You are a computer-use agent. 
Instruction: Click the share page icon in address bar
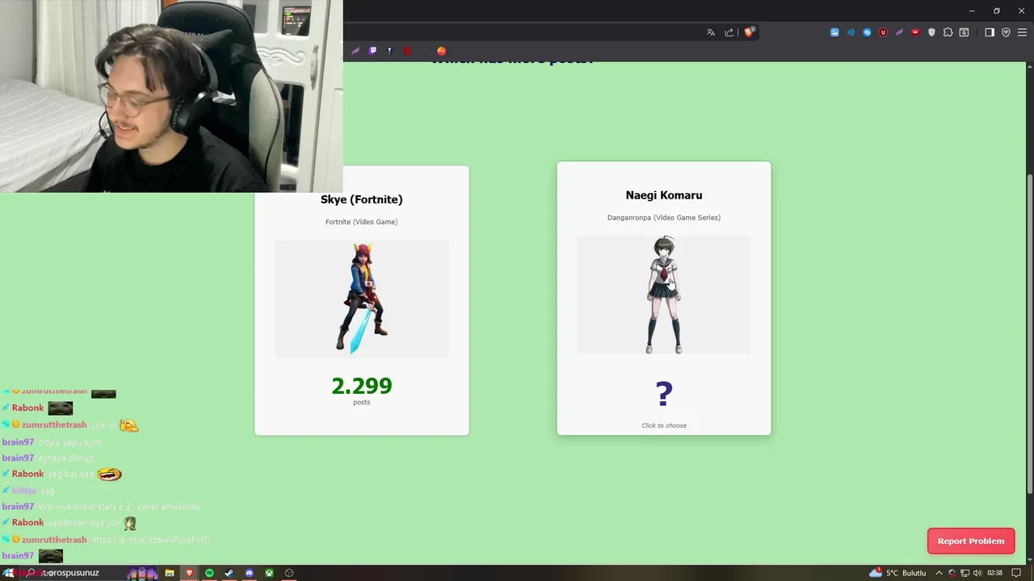click(x=729, y=32)
